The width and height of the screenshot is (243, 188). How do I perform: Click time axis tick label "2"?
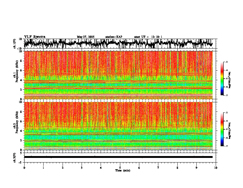[x=63, y=168]
